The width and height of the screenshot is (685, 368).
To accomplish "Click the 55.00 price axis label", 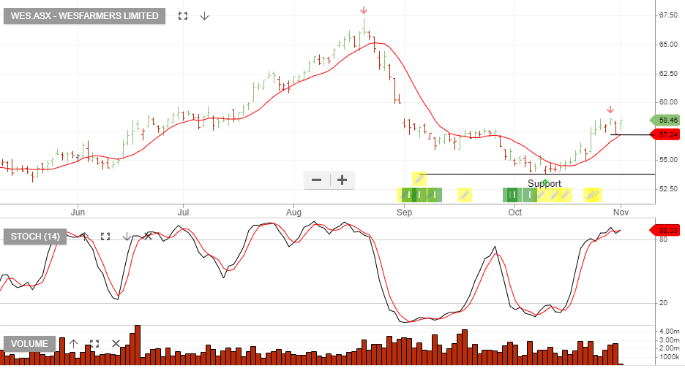I will point(668,160).
